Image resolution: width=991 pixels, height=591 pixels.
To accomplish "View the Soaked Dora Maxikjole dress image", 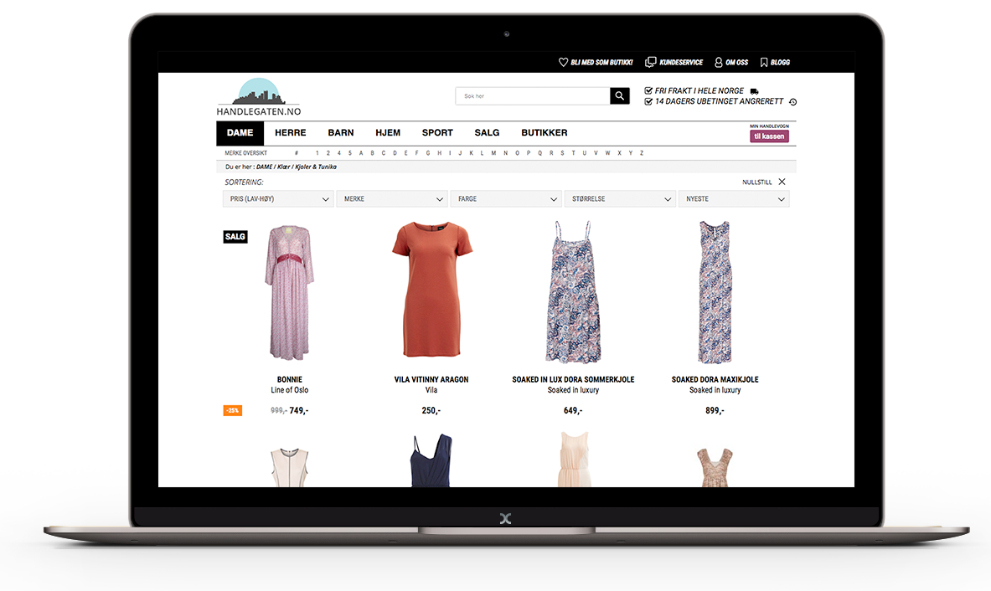I will coord(715,291).
